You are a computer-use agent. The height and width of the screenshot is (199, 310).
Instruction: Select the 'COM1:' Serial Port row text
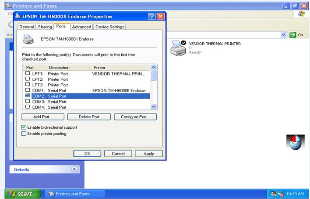[49, 90]
